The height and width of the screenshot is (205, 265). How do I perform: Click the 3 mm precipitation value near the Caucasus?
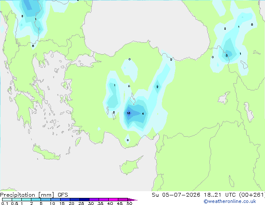point(227,56)
